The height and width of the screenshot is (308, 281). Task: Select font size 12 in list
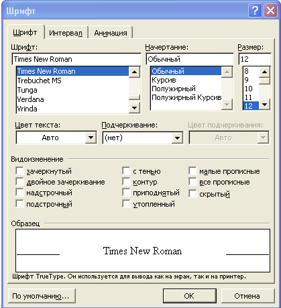[x=251, y=106]
